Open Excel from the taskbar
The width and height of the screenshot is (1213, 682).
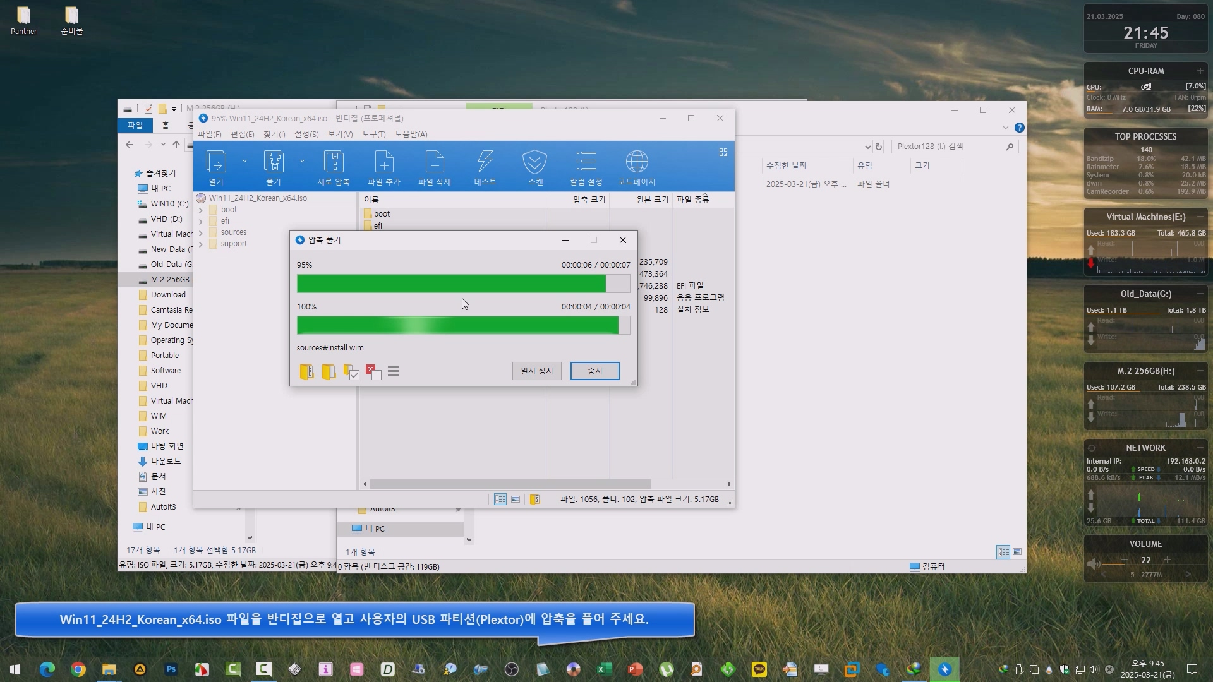(x=605, y=669)
